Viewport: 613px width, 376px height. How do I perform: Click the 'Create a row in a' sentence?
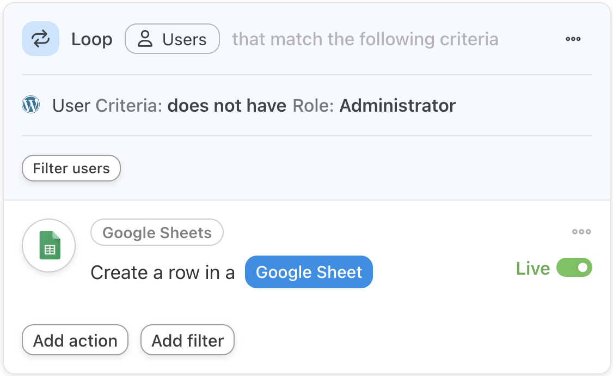coord(162,272)
